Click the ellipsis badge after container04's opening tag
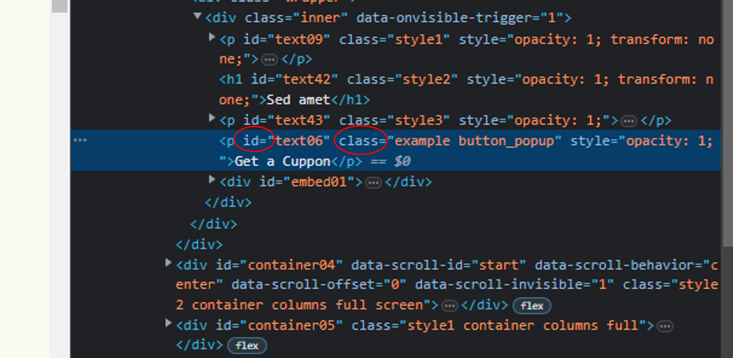 [449, 306]
